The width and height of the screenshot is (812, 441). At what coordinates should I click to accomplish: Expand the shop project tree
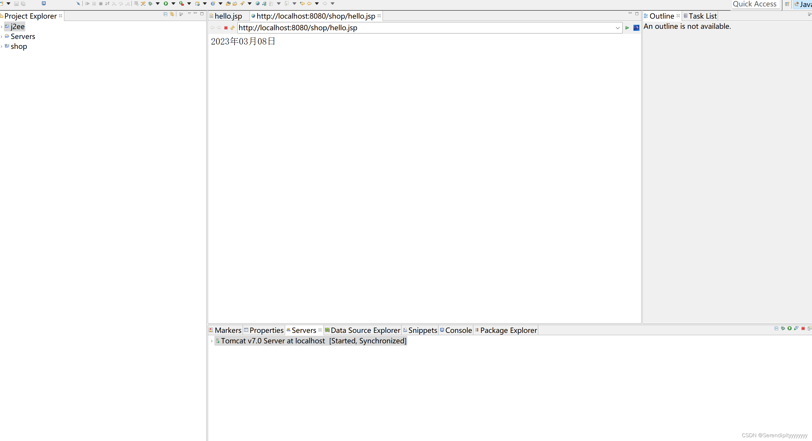click(x=1, y=47)
